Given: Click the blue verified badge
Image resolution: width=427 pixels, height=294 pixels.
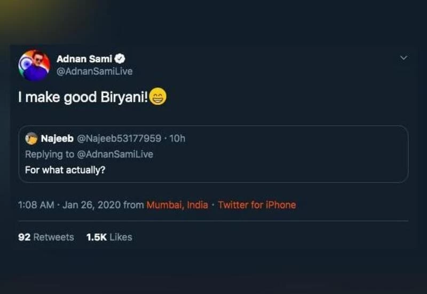Looking at the screenshot, I should click(121, 59).
